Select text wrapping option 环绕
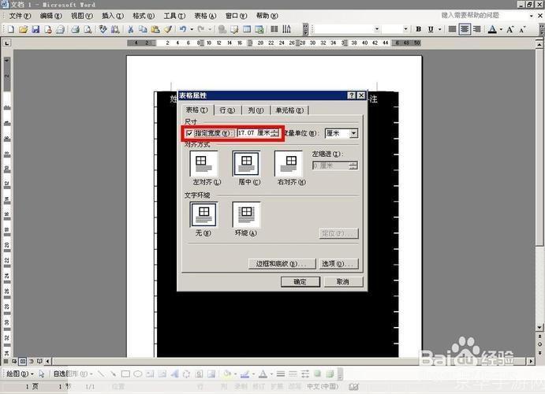Image resolution: width=545 pixels, height=394 pixels. point(246,214)
